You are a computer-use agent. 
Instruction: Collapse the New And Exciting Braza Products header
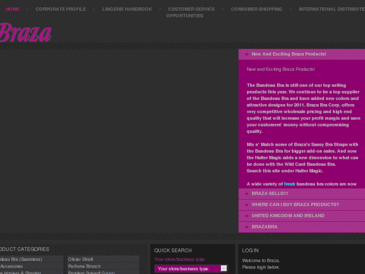tap(302, 54)
